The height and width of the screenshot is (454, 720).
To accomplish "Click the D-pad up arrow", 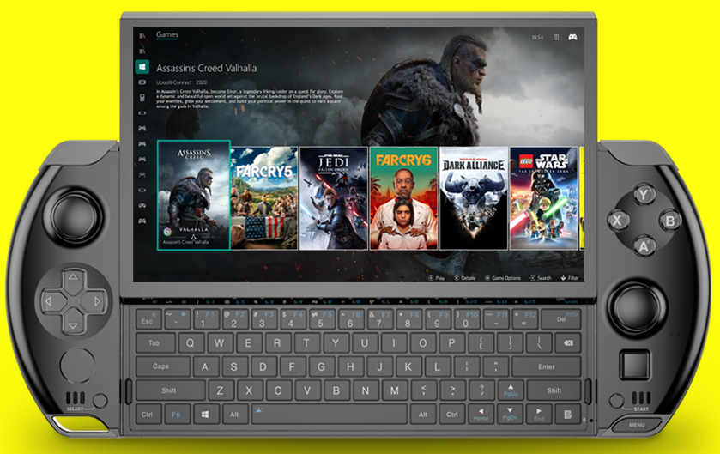I will point(73,277).
